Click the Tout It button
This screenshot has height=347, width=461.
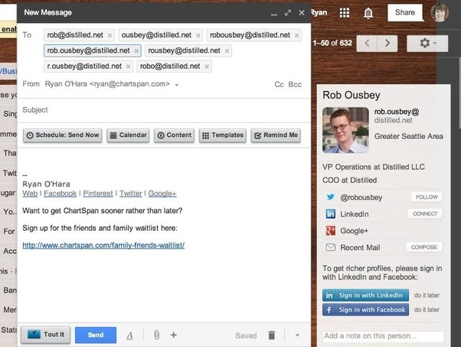point(46,335)
